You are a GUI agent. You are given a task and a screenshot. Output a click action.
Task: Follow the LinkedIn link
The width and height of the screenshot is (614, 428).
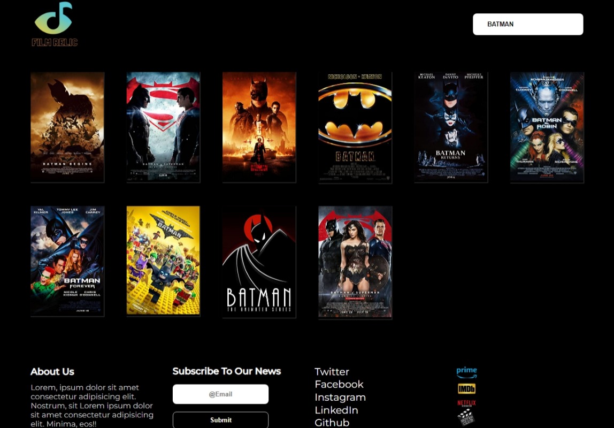[x=336, y=410]
